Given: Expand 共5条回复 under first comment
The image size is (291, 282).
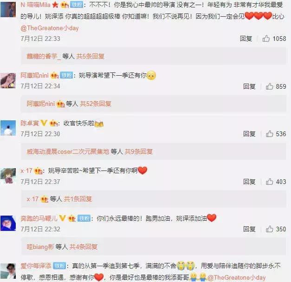Looking at the screenshot, I should tap(90, 56).
